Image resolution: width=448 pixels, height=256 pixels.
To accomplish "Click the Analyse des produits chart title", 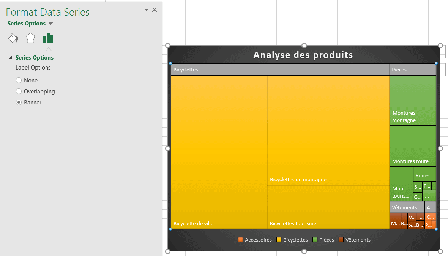I will click(x=303, y=55).
